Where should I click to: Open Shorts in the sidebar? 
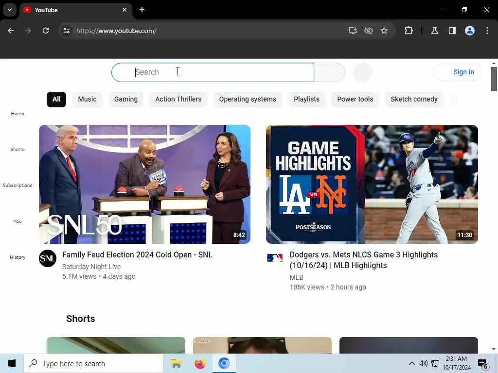point(18,150)
